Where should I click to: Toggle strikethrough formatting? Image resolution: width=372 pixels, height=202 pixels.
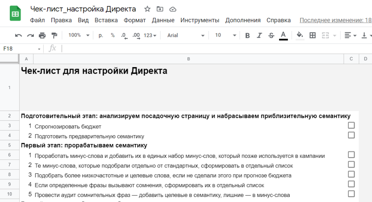(x=271, y=36)
